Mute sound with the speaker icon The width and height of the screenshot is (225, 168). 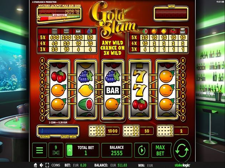41,165
